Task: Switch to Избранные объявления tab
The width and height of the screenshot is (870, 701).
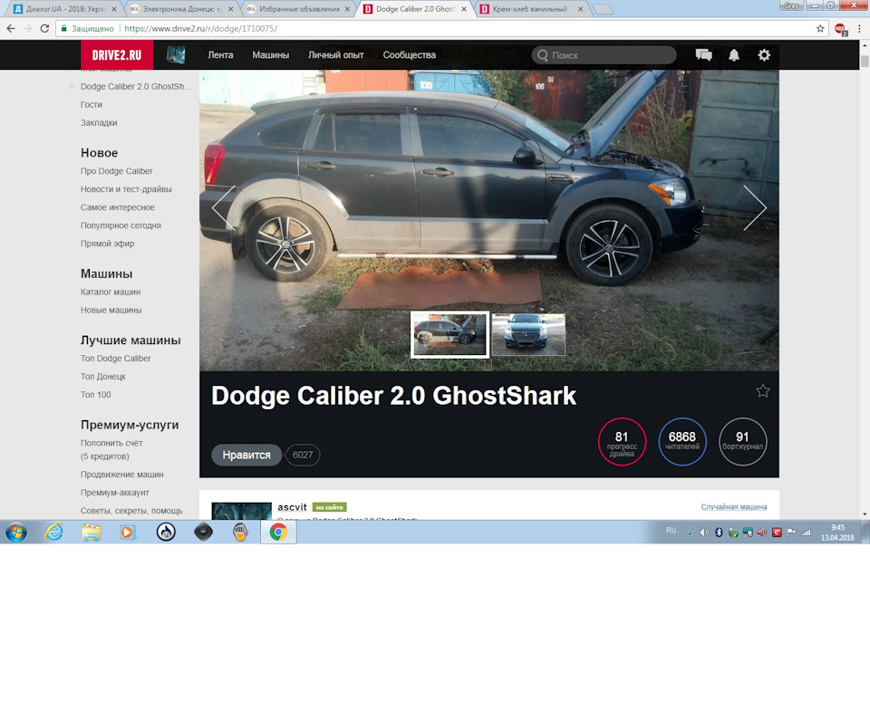Action: (x=298, y=9)
